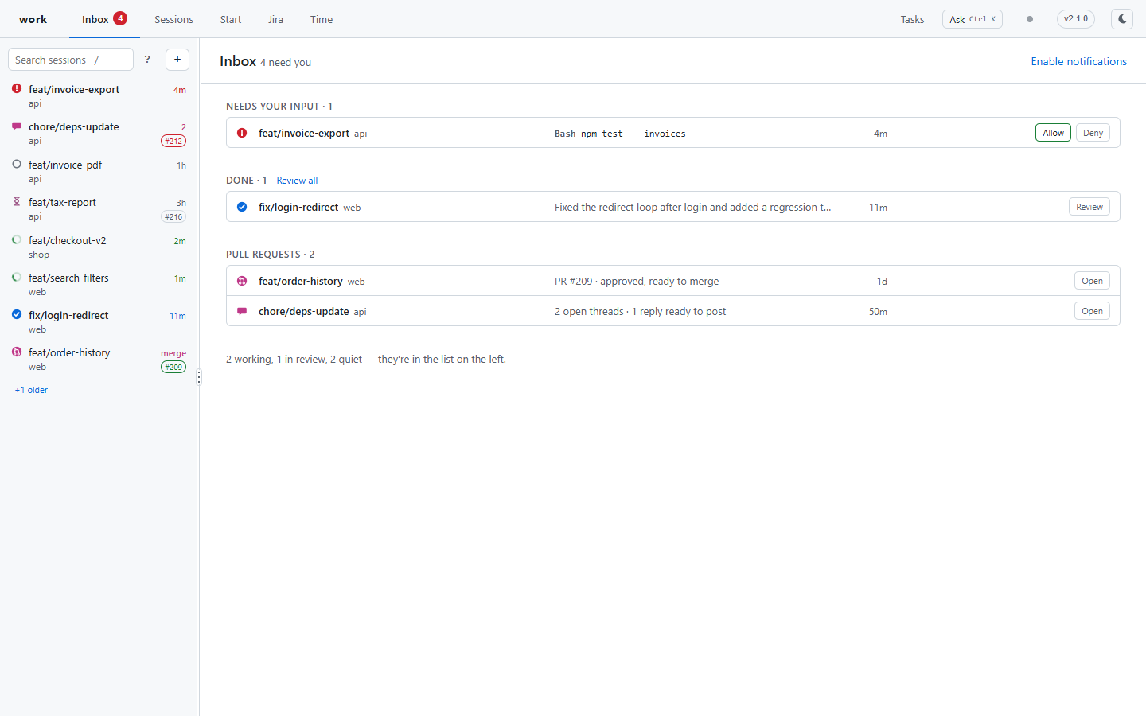Click Enable notifications link
Image resolution: width=1146 pixels, height=716 pixels.
click(x=1078, y=61)
